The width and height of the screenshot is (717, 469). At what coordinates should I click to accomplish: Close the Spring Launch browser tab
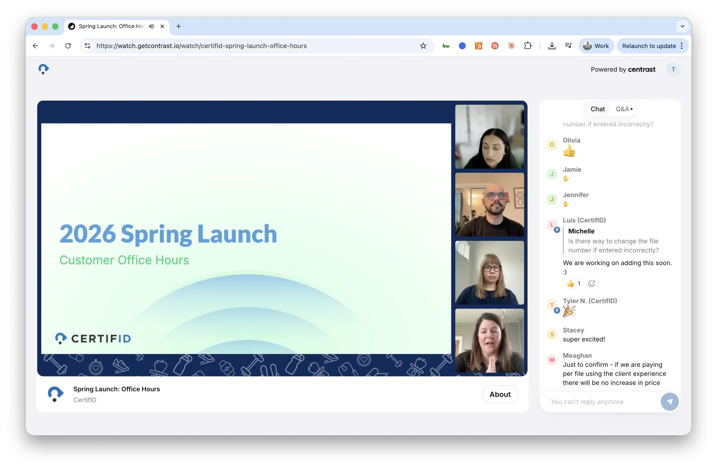[162, 26]
